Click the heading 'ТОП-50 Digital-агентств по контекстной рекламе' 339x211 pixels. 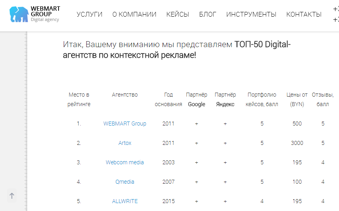177,49
